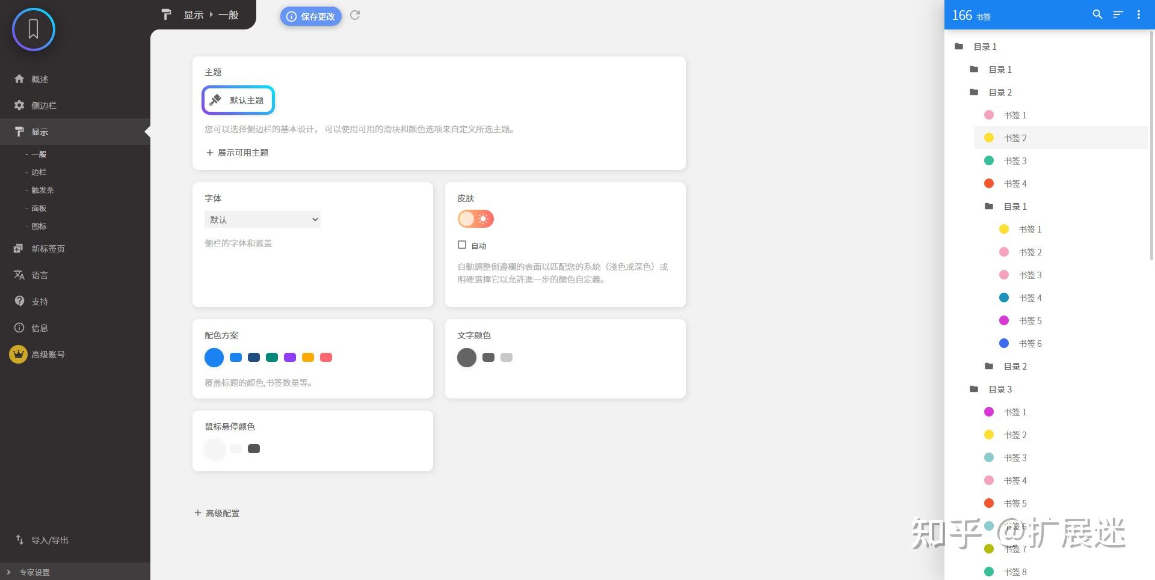Open the 默认 font dropdown

pyautogui.click(x=262, y=219)
